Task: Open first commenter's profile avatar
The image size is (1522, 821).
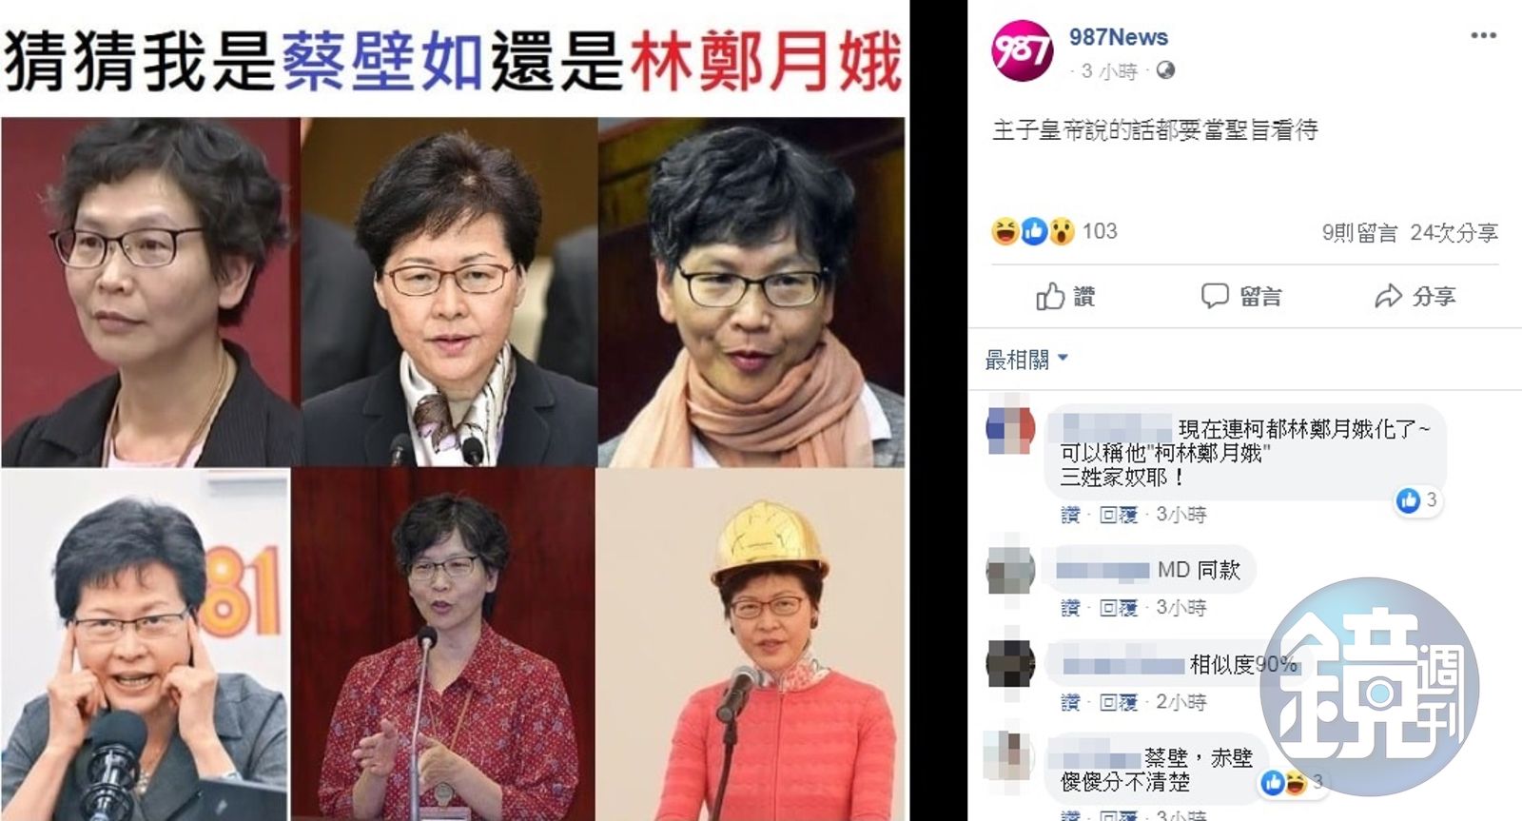Action: tap(1010, 430)
